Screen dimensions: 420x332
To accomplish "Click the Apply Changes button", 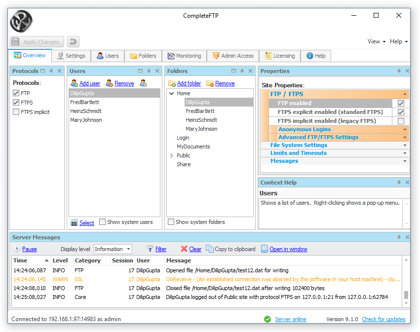I will click(37, 42).
